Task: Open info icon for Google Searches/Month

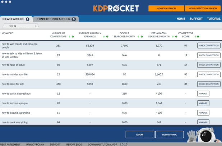Action: 142,37
